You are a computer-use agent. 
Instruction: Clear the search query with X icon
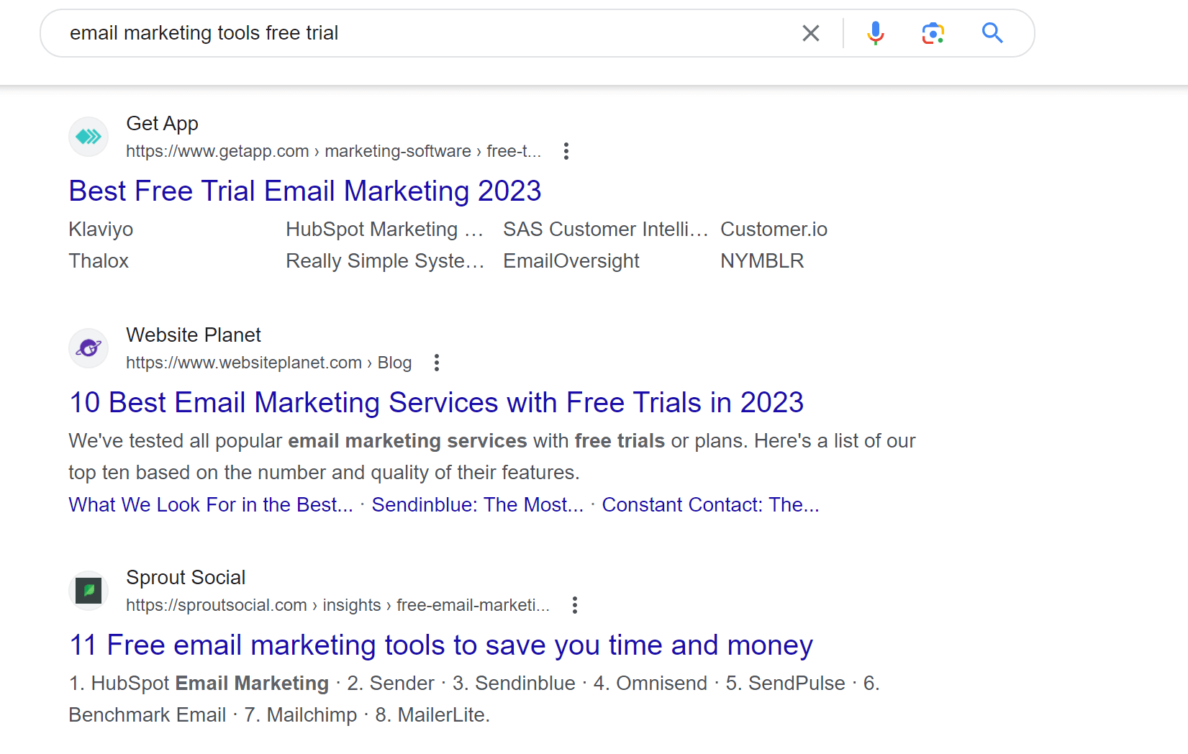point(811,33)
